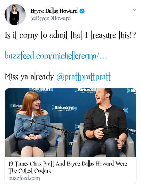Open the SiriusXM interview photo
The width and height of the screenshot is (141, 184).
point(70,122)
